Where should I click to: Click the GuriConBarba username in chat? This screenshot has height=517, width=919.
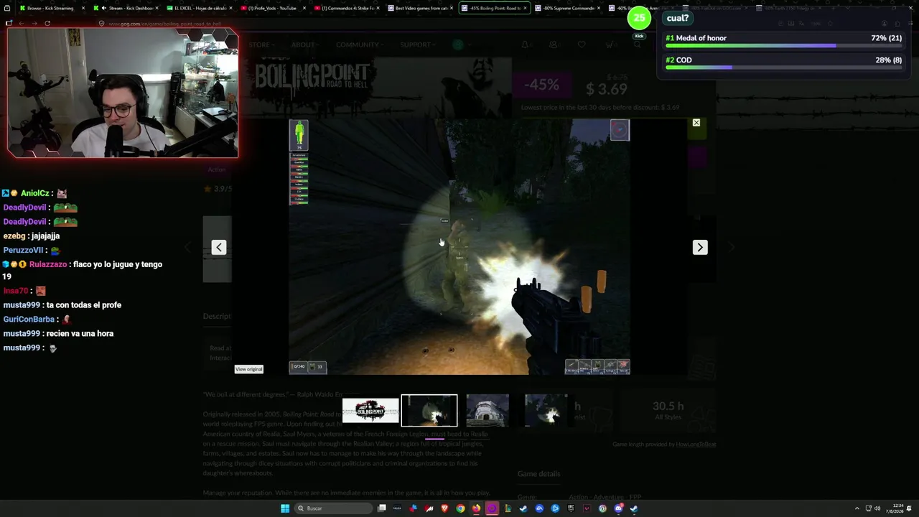[29, 319]
